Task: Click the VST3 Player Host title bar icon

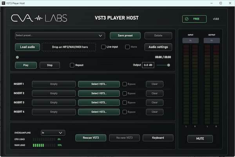Action: click(x=3, y=3)
